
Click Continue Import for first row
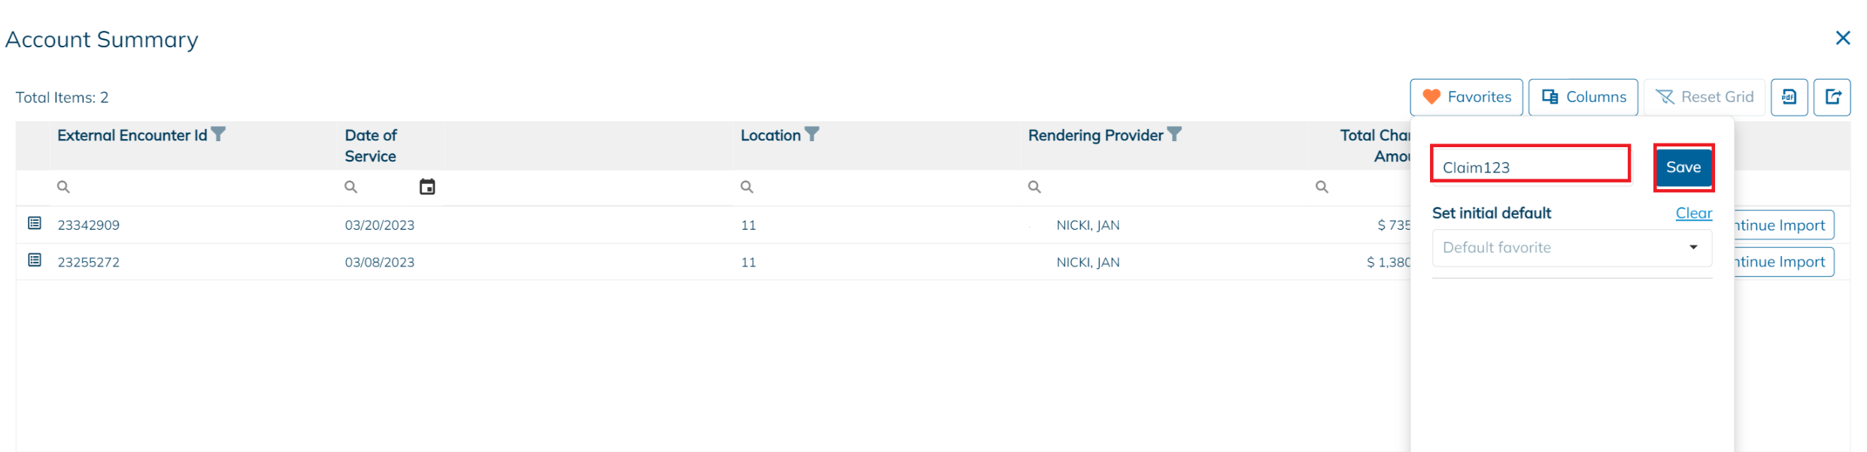click(1783, 225)
